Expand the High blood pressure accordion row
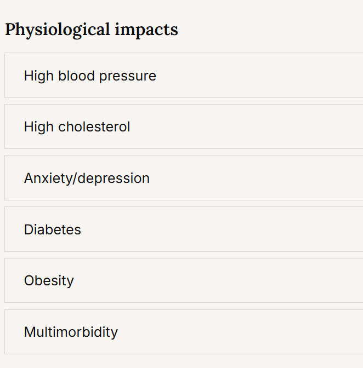This screenshot has height=368, width=363. [184, 76]
